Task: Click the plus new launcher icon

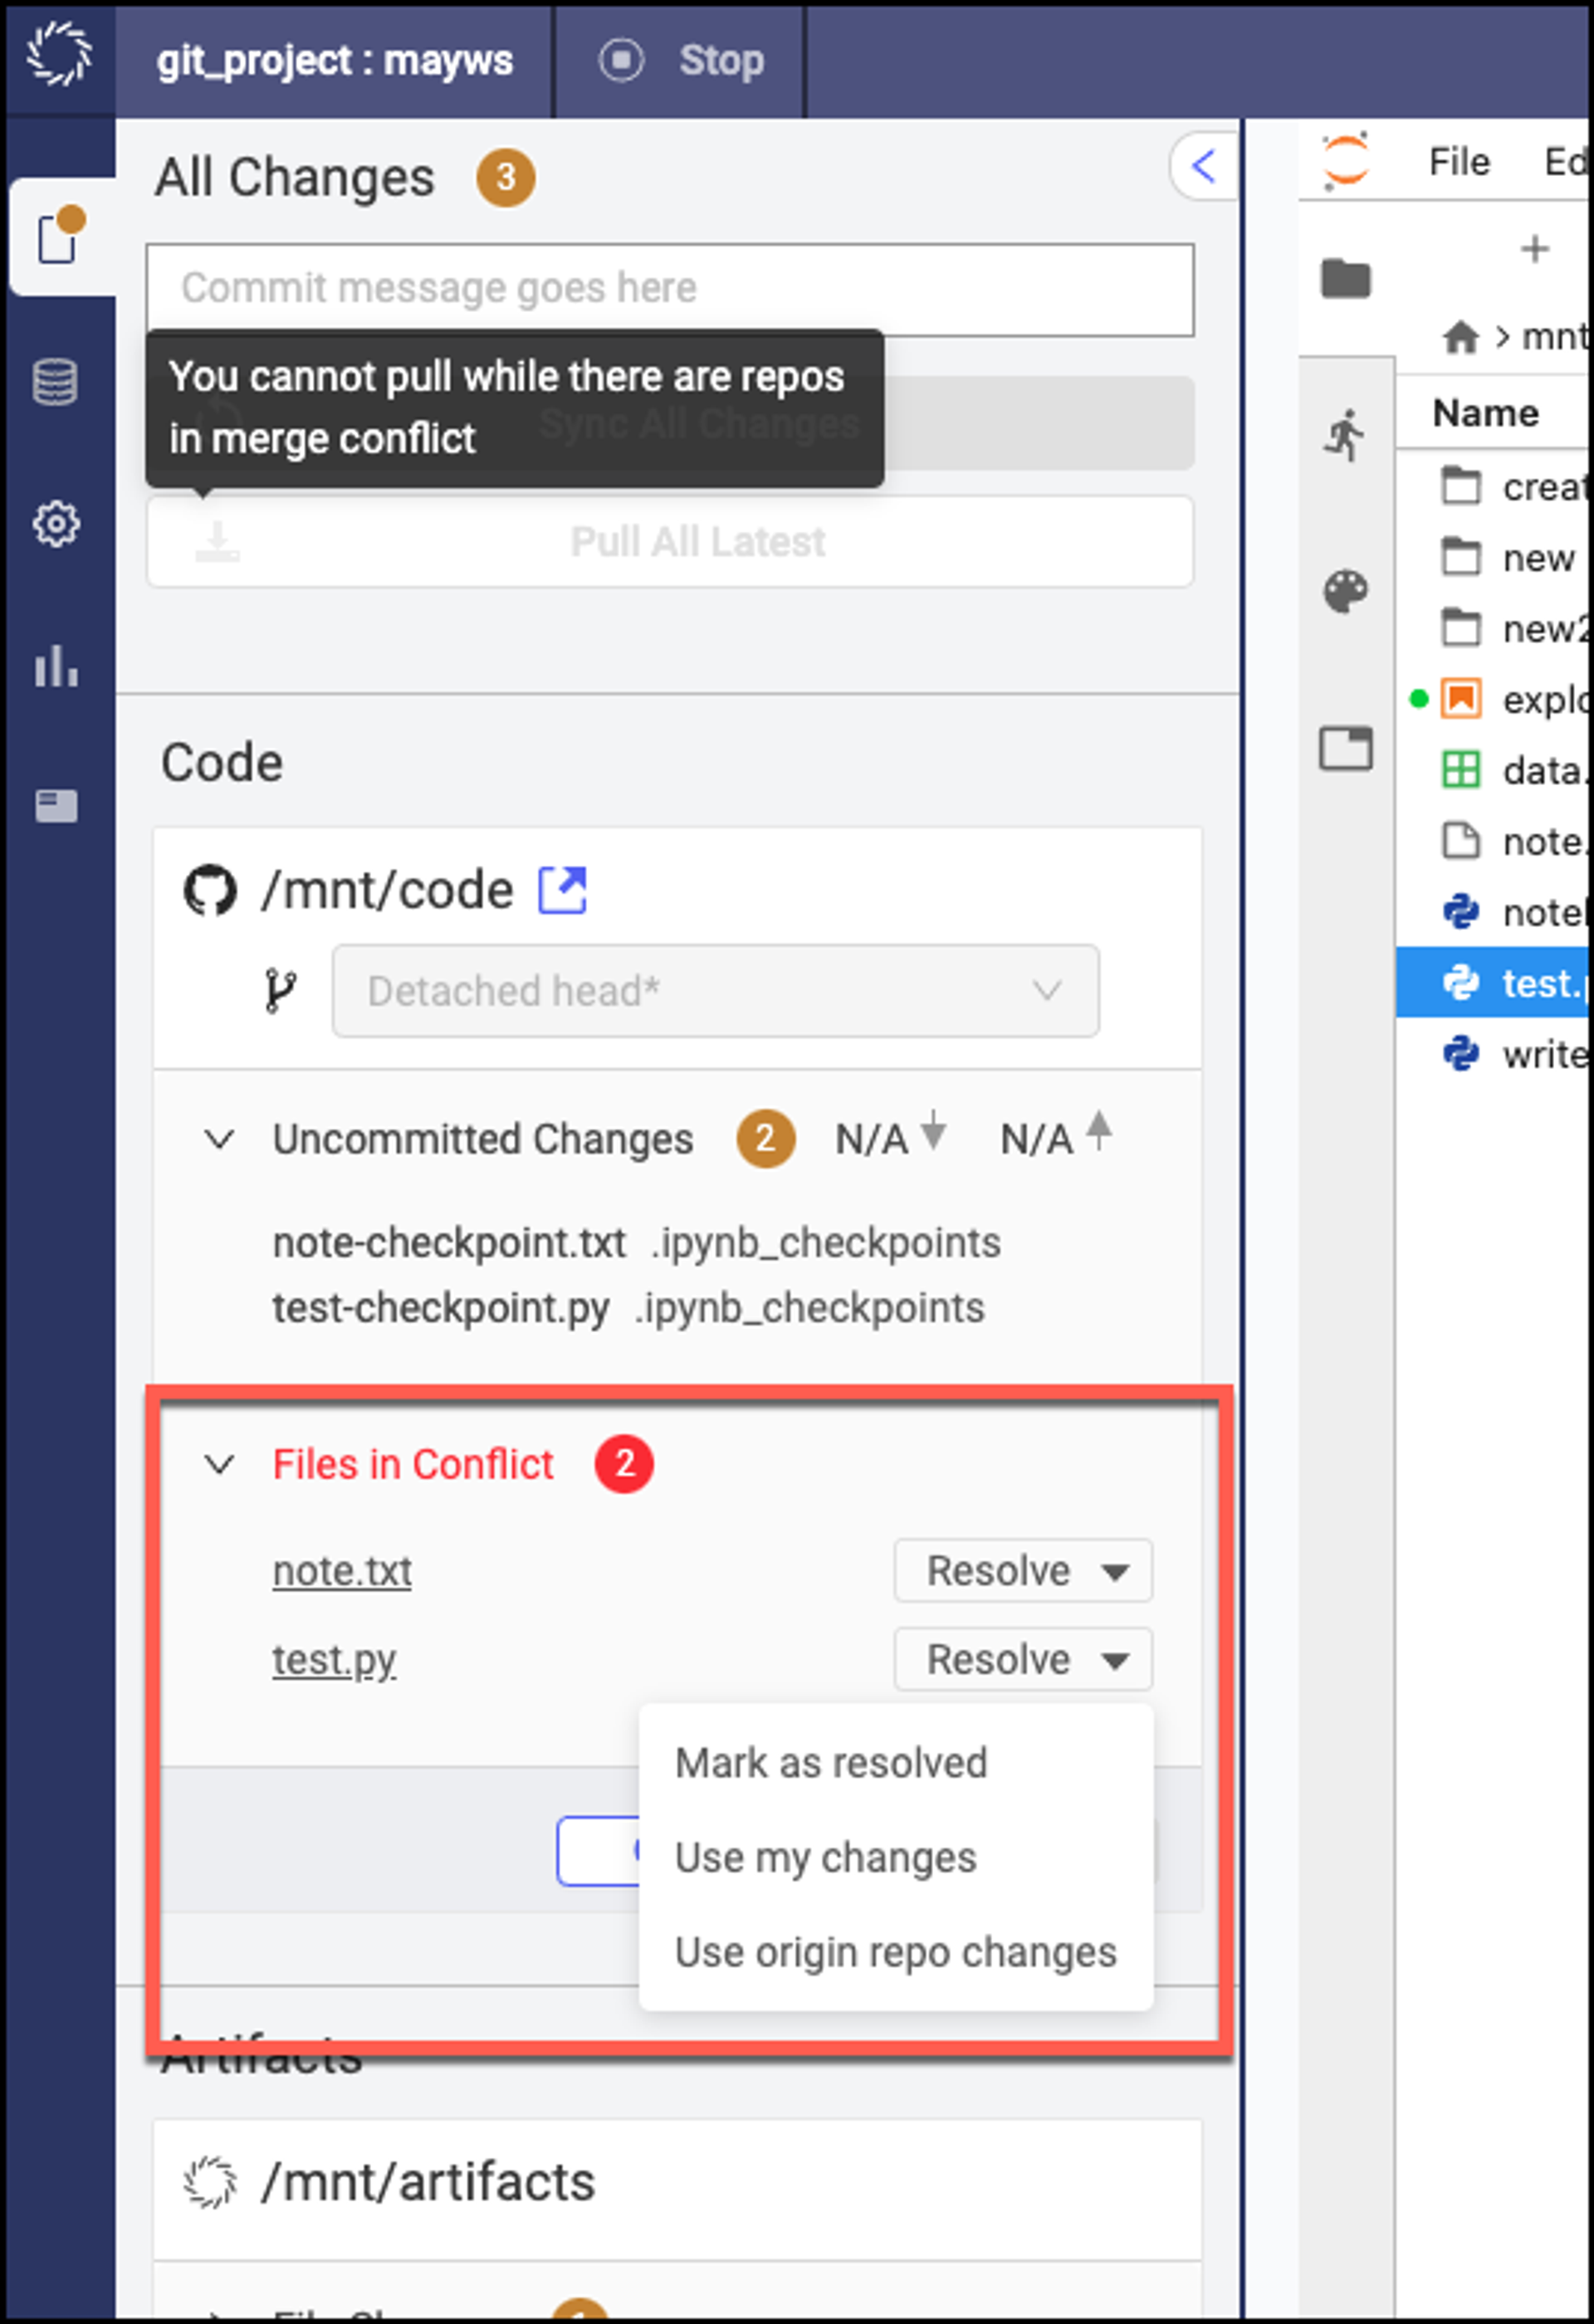Action: click(x=1534, y=249)
